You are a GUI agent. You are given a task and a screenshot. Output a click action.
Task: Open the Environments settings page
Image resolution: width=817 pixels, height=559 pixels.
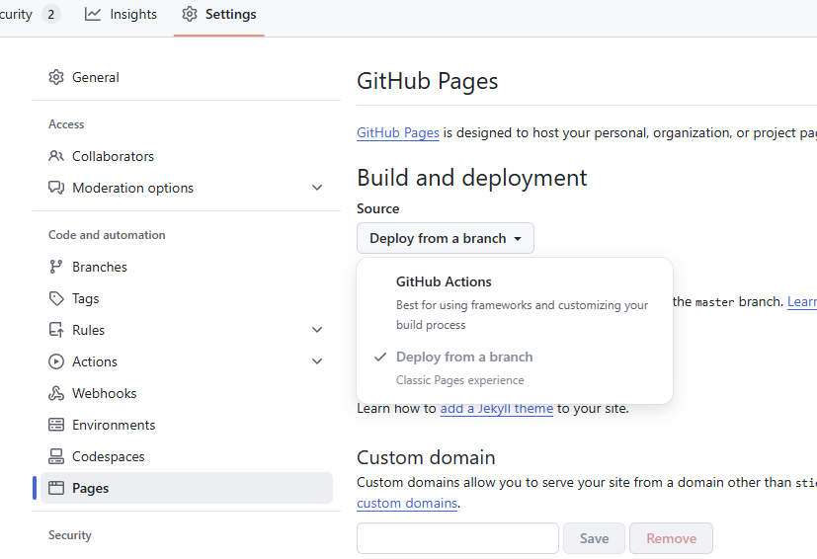pos(187,425)
